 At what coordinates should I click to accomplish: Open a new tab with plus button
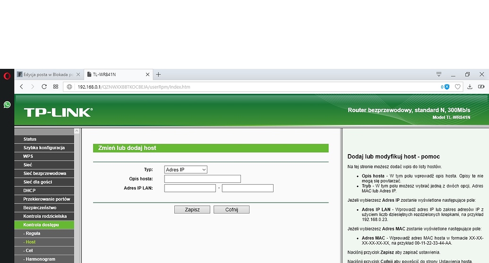point(158,74)
